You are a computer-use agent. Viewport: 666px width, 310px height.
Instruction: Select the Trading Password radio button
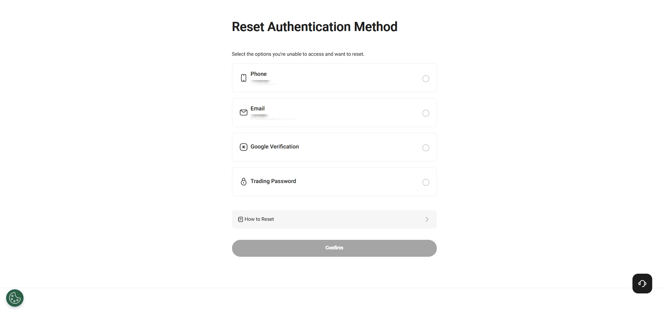426,182
